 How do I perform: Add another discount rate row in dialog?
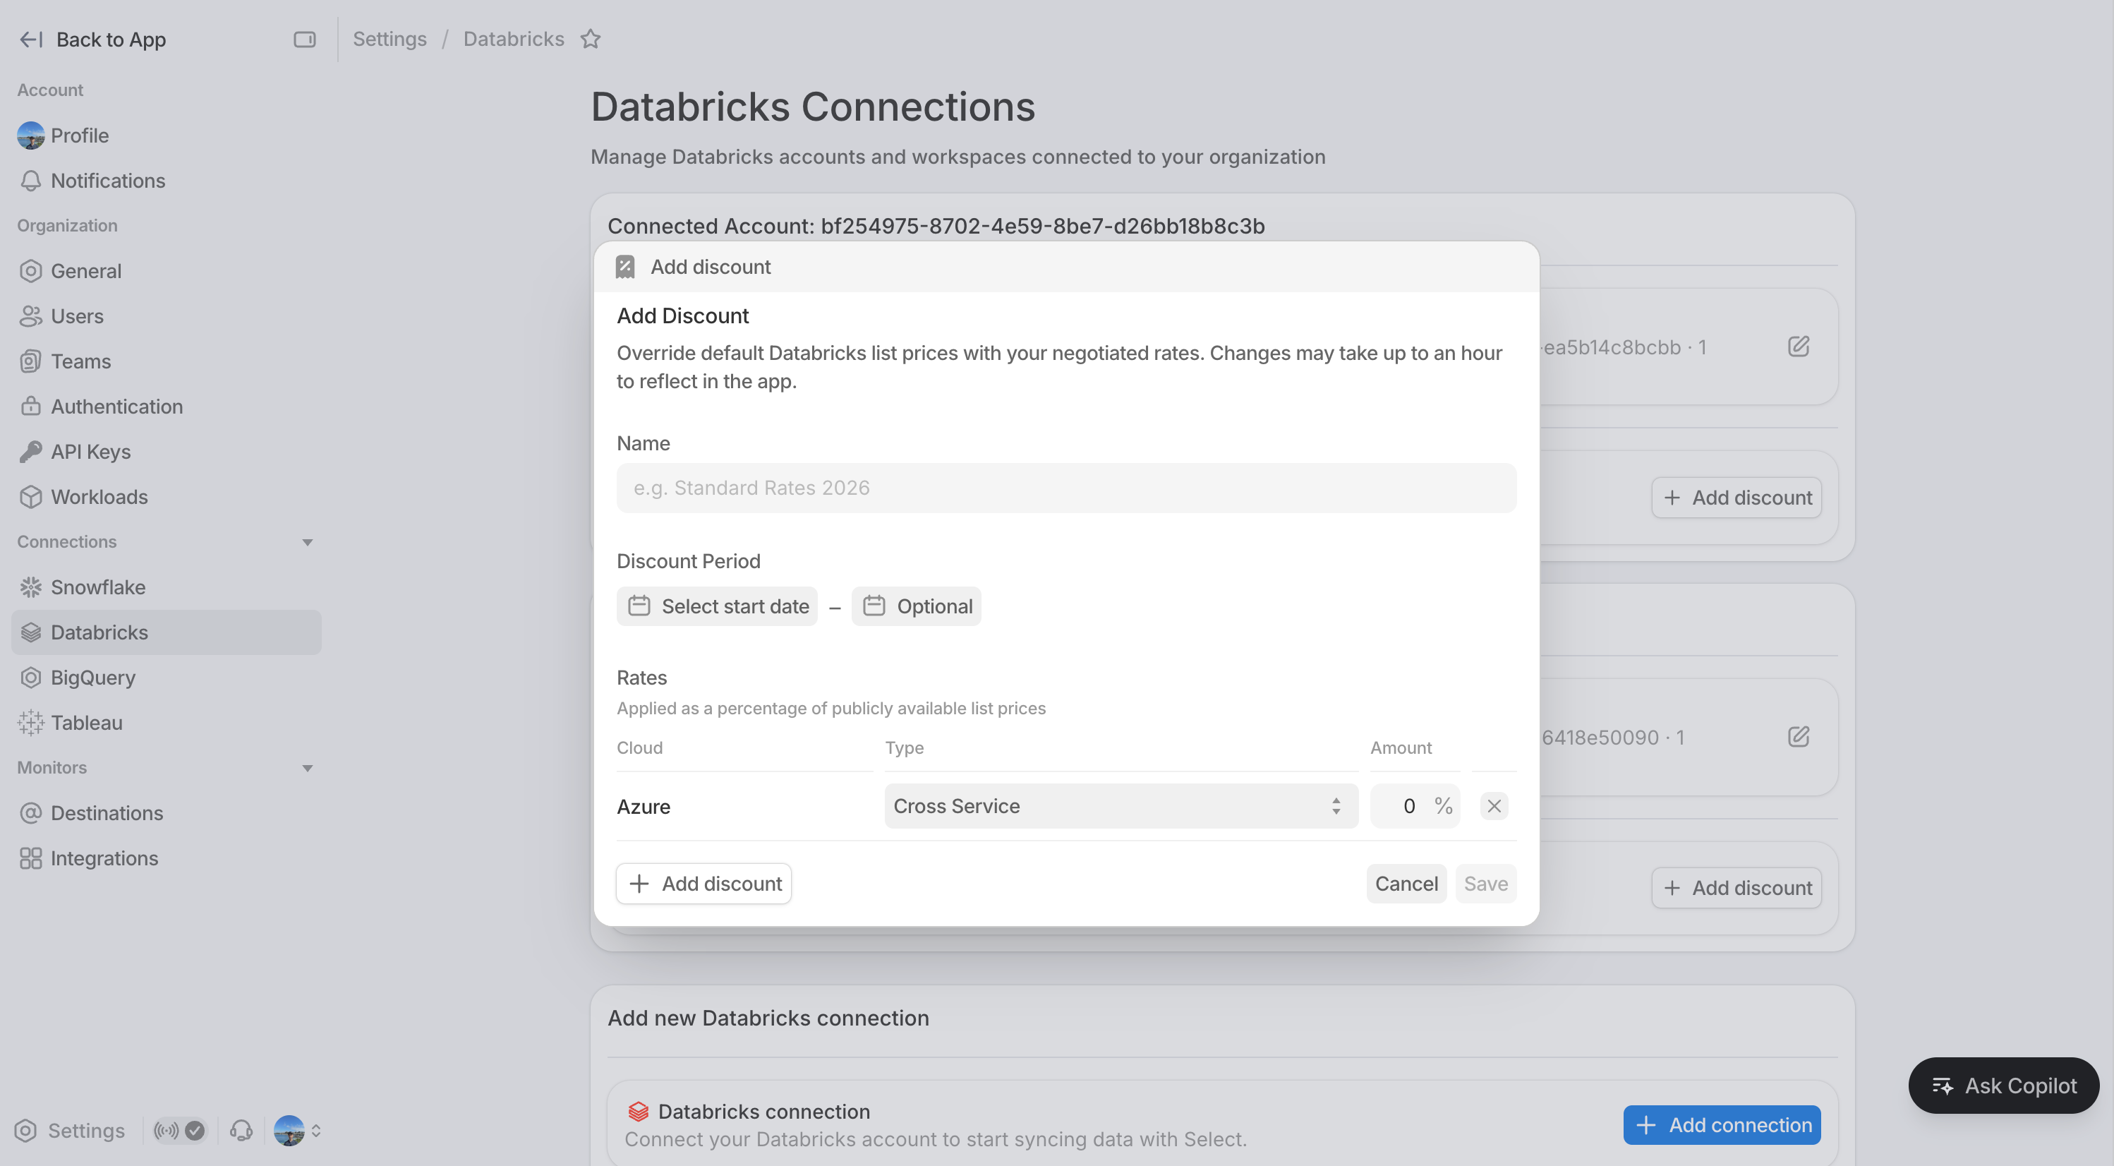click(x=704, y=884)
